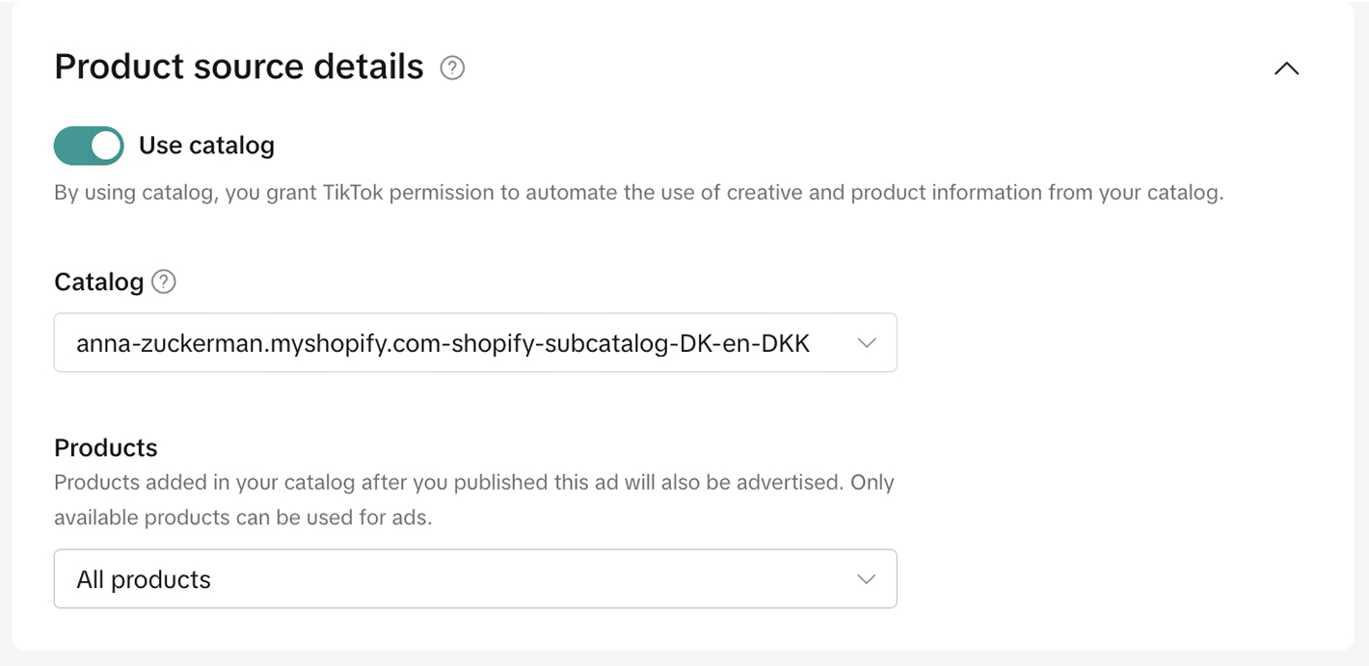The width and height of the screenshot is (1369, 666).
Task: Click the "All products" selected value text
Action: [x=144, y=579]
